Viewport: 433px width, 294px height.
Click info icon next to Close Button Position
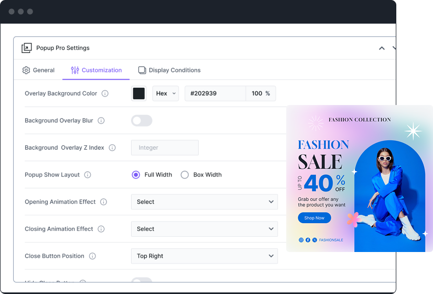tap(92, 256)
